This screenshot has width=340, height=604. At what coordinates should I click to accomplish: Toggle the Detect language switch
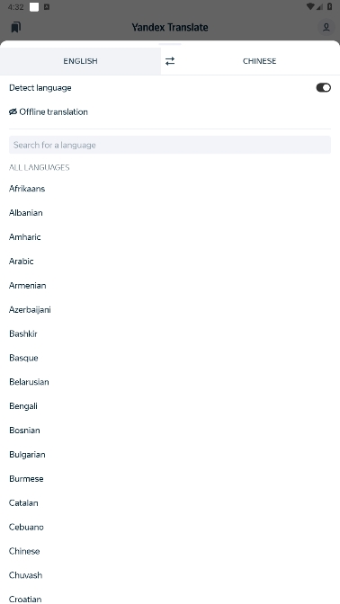click(324, 88)
